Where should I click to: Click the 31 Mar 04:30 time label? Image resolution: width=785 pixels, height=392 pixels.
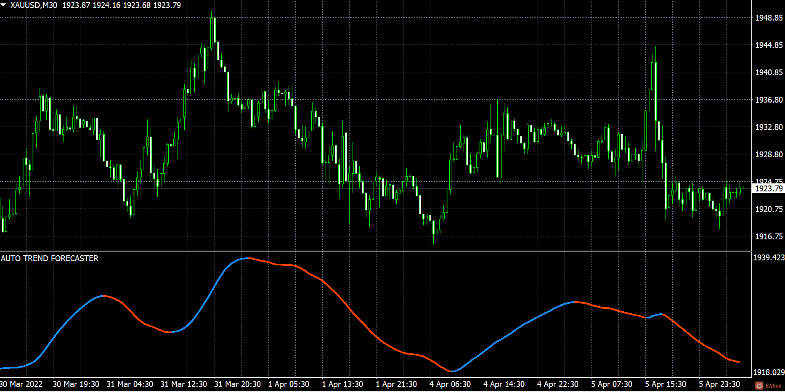130,384
